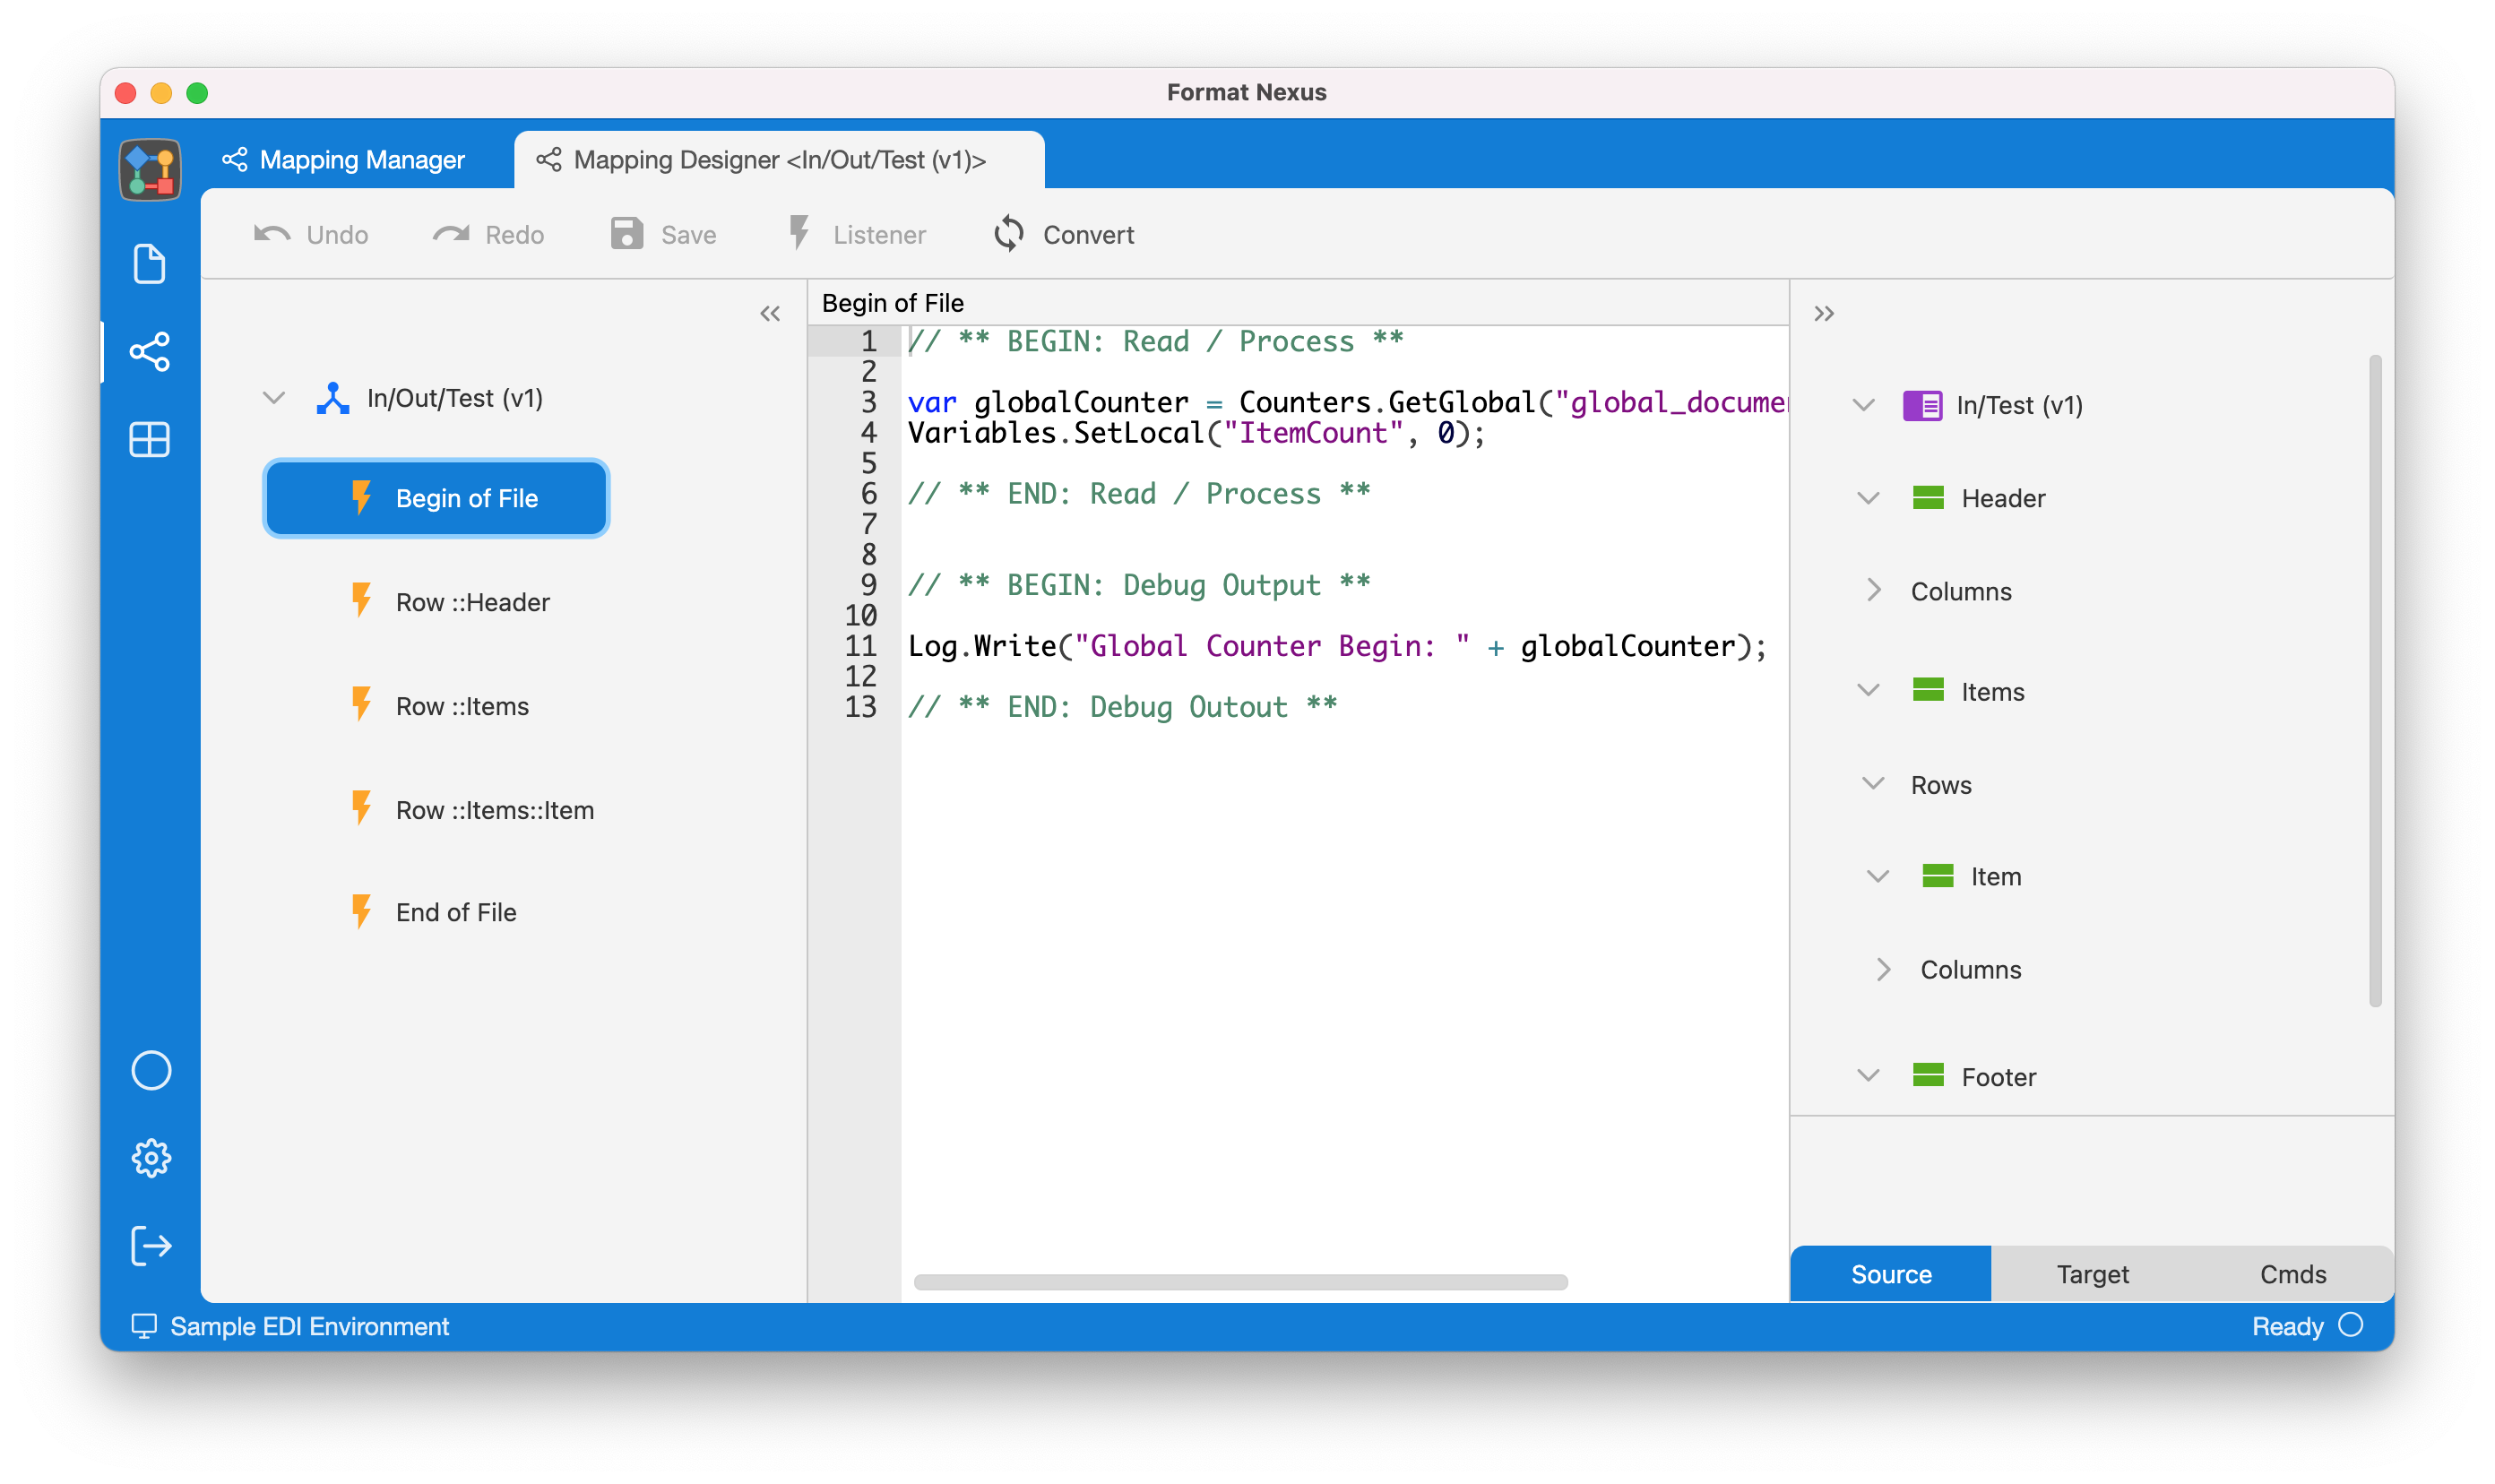Click code line 3 with globalCounter

[x=1346, y=402]
